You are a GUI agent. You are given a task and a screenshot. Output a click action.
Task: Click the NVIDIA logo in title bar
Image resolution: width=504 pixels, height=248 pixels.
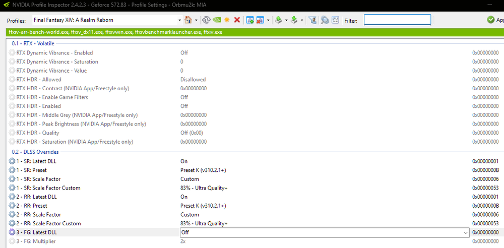tap(6, 5)
